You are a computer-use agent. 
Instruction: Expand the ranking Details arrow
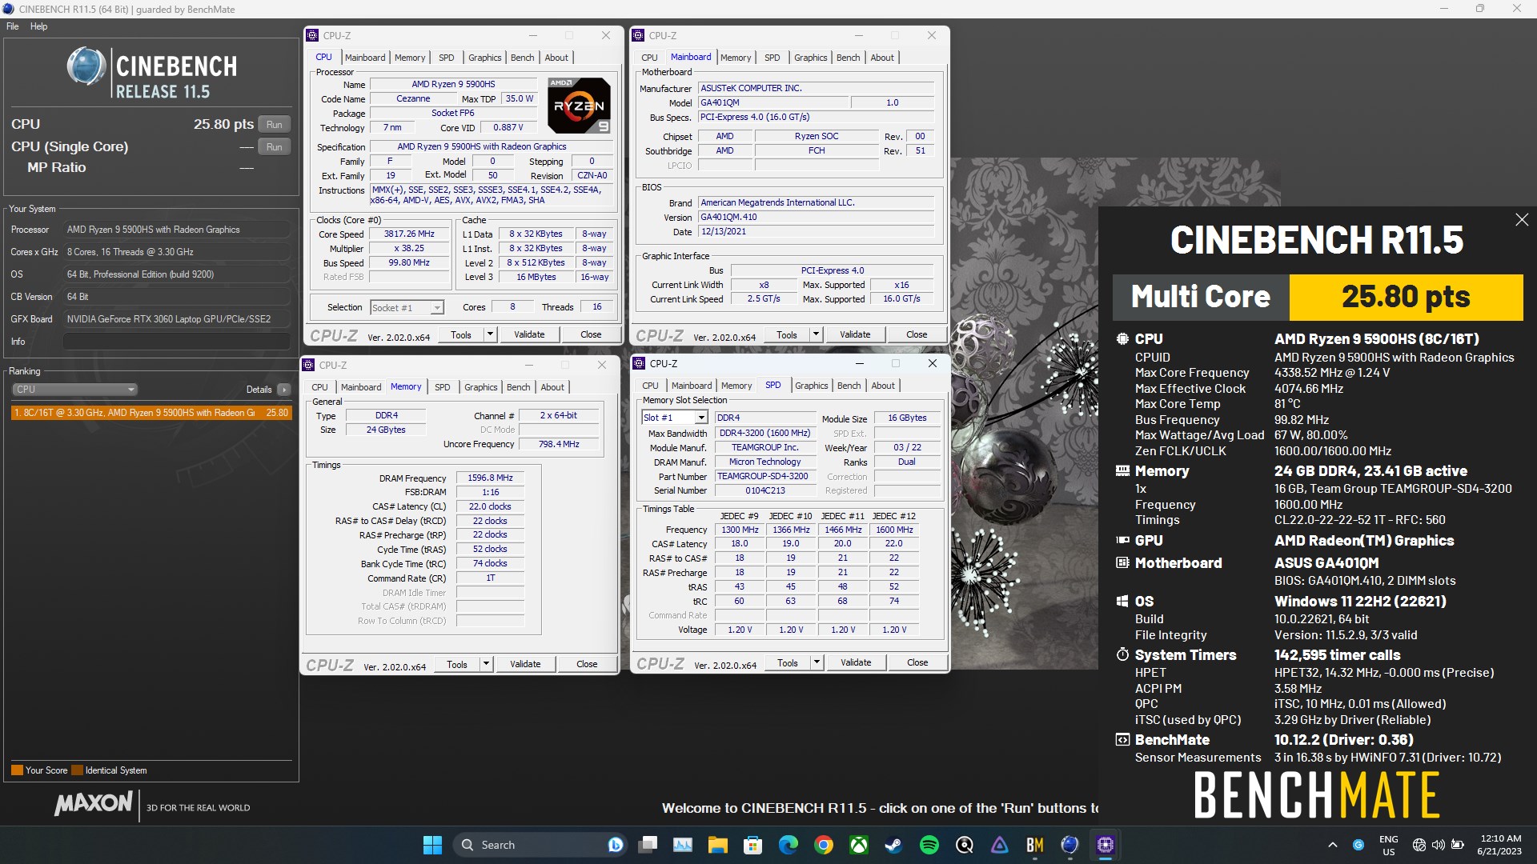284,390
